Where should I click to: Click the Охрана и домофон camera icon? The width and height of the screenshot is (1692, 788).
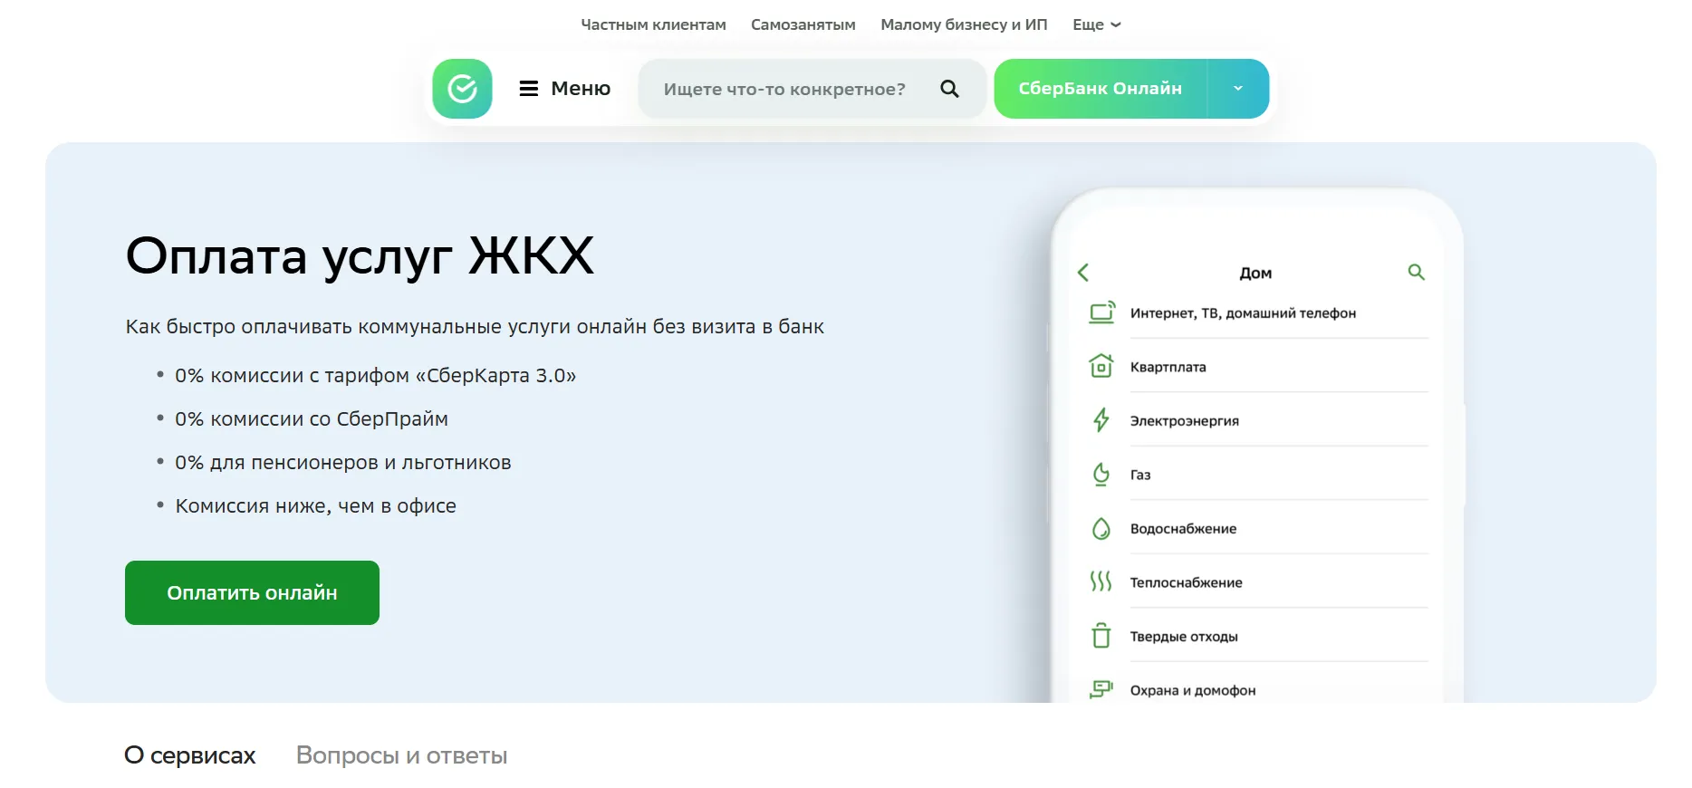pos(1101,689)
